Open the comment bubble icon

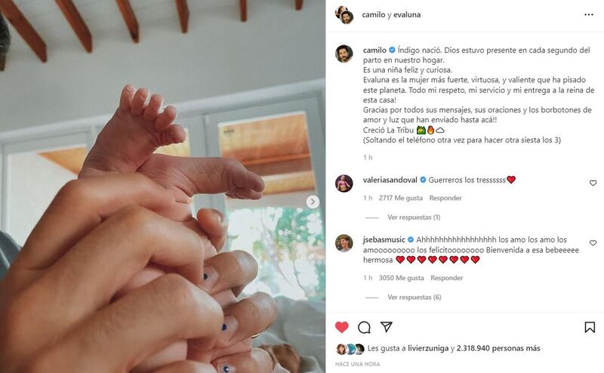(364, 327)
